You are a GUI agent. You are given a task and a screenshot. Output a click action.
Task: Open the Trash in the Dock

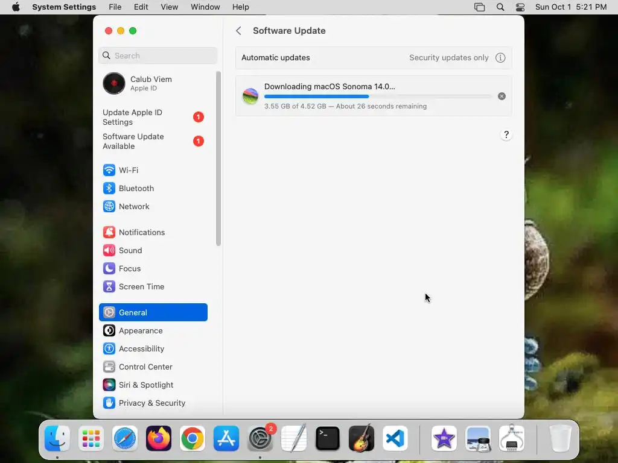point(560,438)
